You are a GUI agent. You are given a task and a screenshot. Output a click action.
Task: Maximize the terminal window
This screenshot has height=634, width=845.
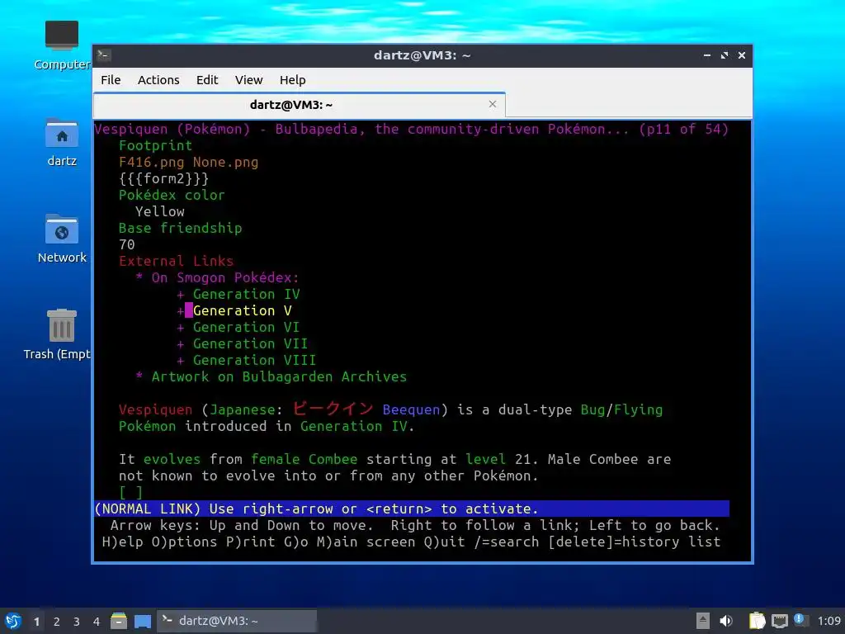(x=725, y=55)
